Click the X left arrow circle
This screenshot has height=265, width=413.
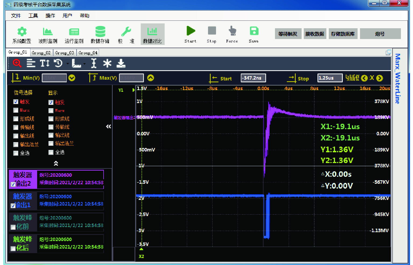[364, 78]
